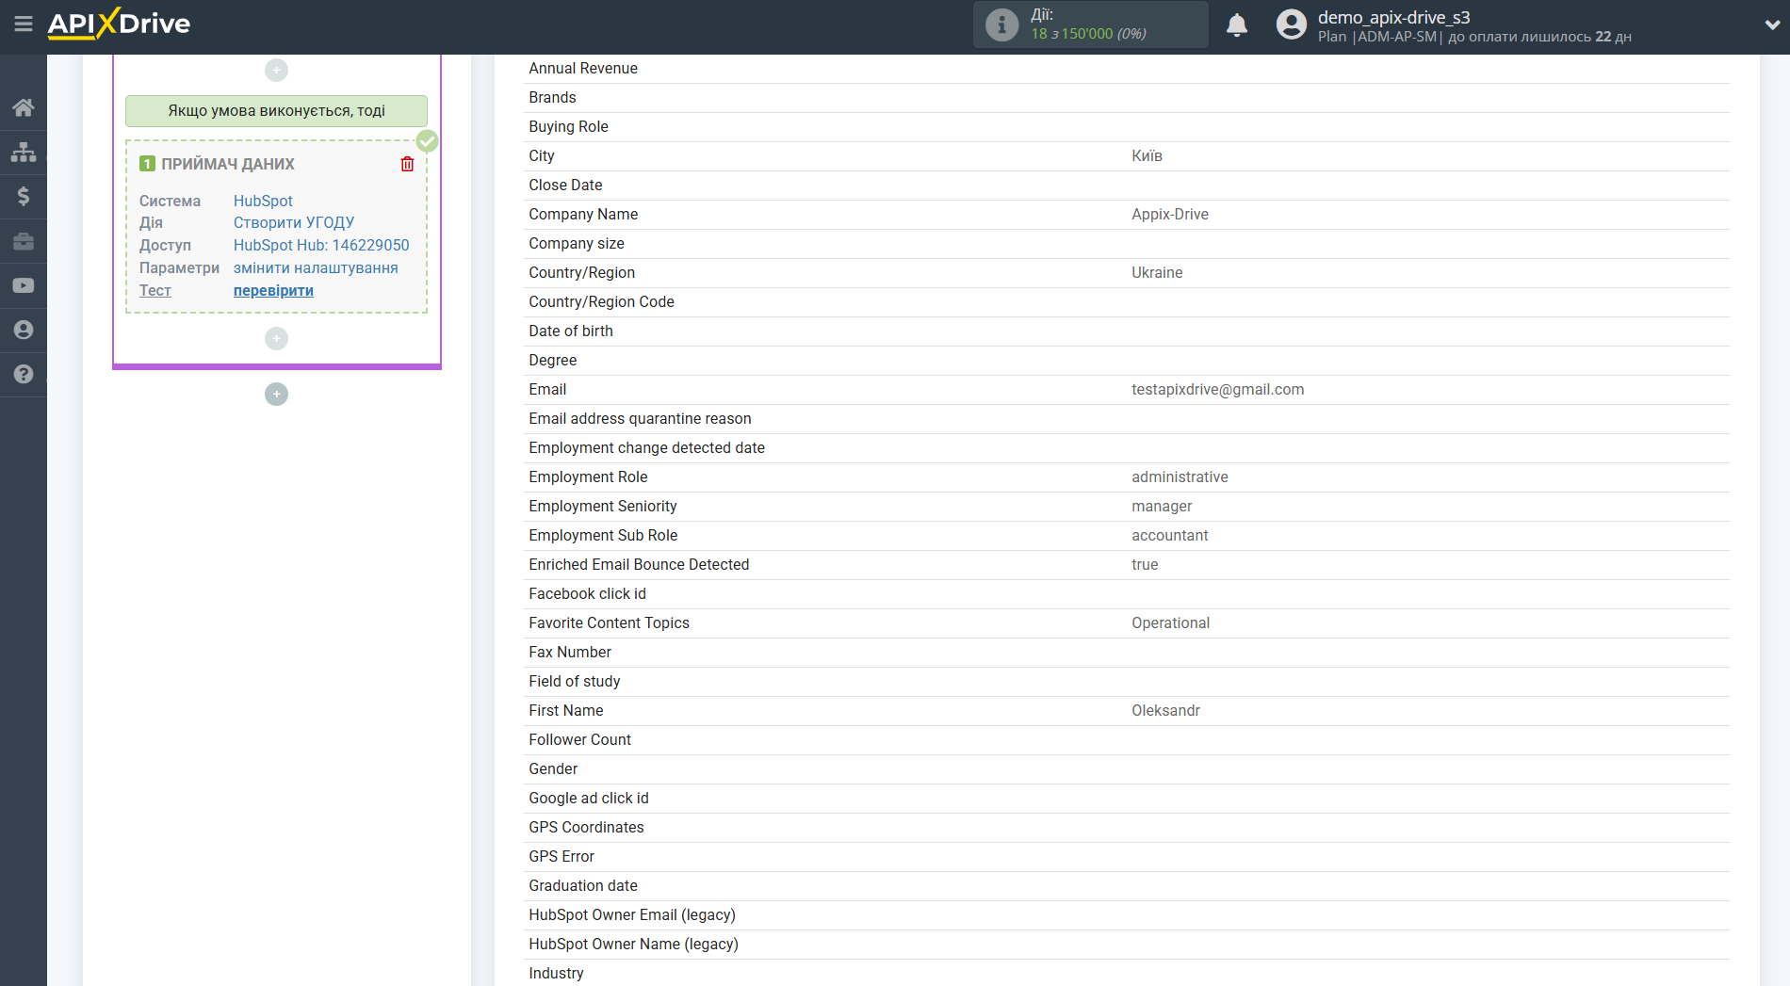The image size is (1790, 986).
Task: Select the Employment Sub Role value "accountant"
Action: click(x=1169, y=535)
